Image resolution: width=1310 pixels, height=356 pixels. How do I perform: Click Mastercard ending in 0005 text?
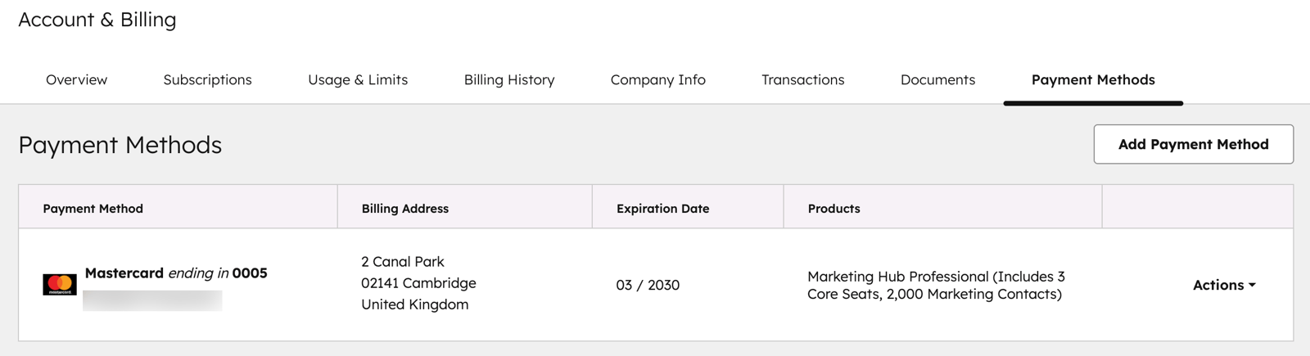[176, 273]
